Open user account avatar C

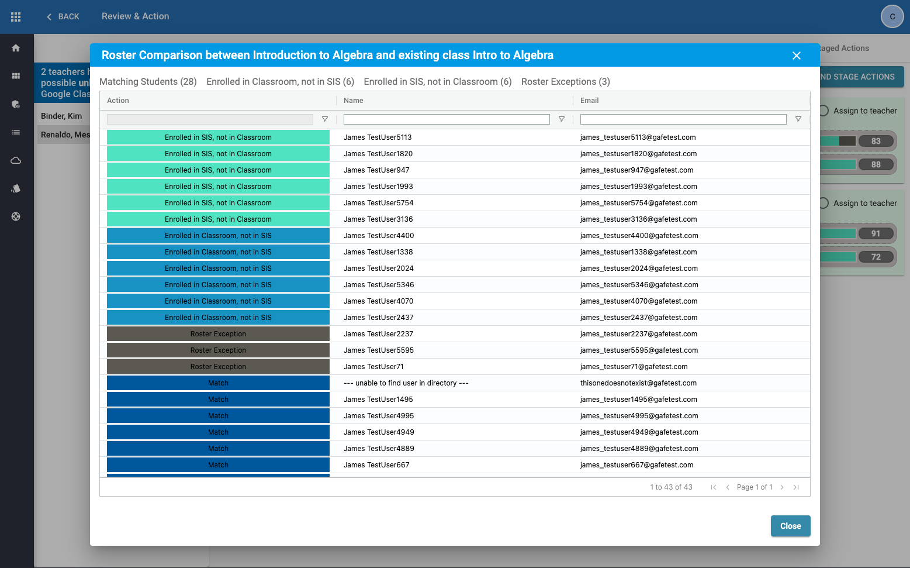tap(892, 16)
